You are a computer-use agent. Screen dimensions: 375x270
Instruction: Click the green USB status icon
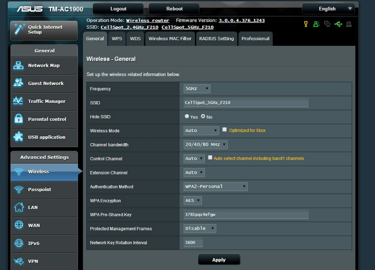(338, 24)
